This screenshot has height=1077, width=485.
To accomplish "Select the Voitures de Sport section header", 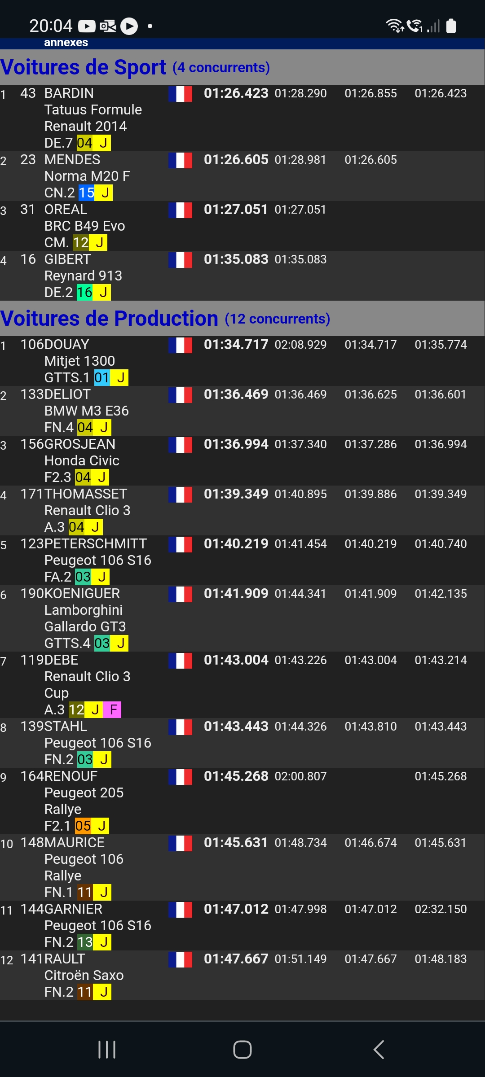I will [242, 67].
